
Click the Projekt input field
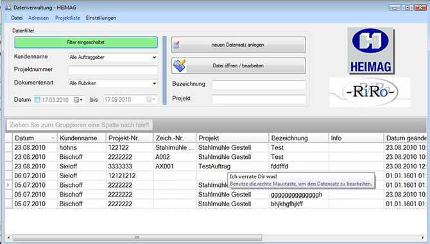tap(259, 99)
